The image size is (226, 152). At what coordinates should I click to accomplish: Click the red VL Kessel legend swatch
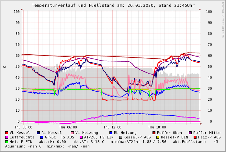tap(6, 133)
